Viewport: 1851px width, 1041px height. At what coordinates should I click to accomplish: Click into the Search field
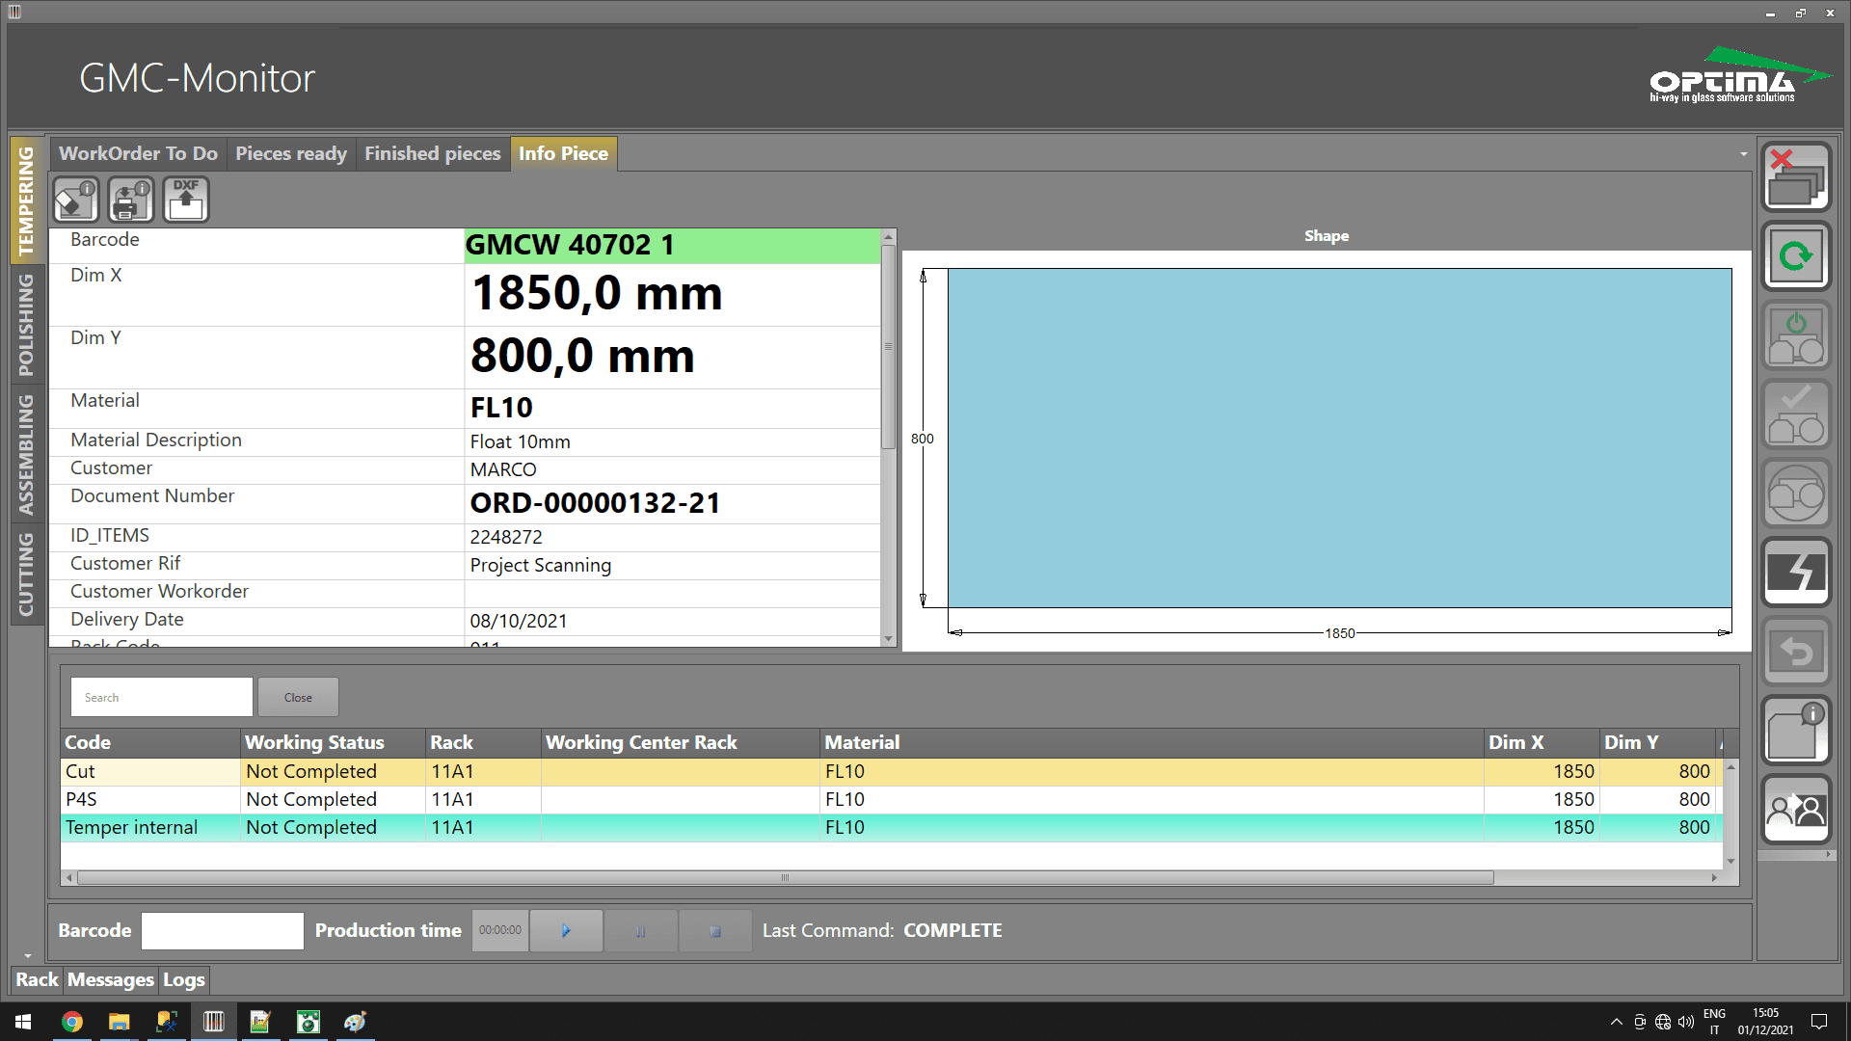pos(162,697)
